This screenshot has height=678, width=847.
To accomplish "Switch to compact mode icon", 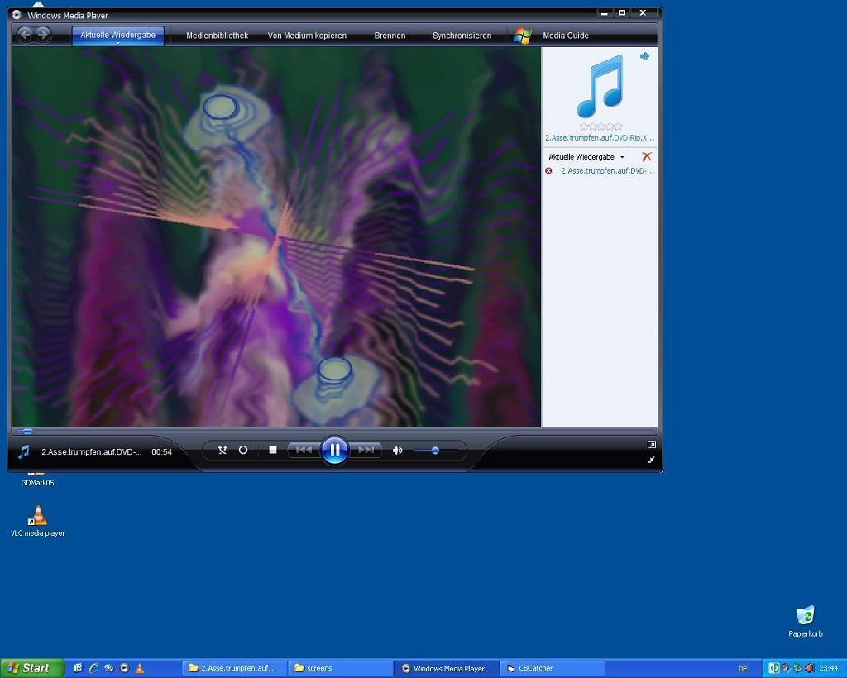I will pos(652,460).
